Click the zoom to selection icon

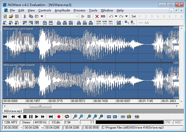coord(95,117)
